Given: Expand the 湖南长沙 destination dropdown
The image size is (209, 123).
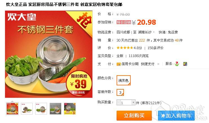Looking at the screenshot, I should [146, 32].
